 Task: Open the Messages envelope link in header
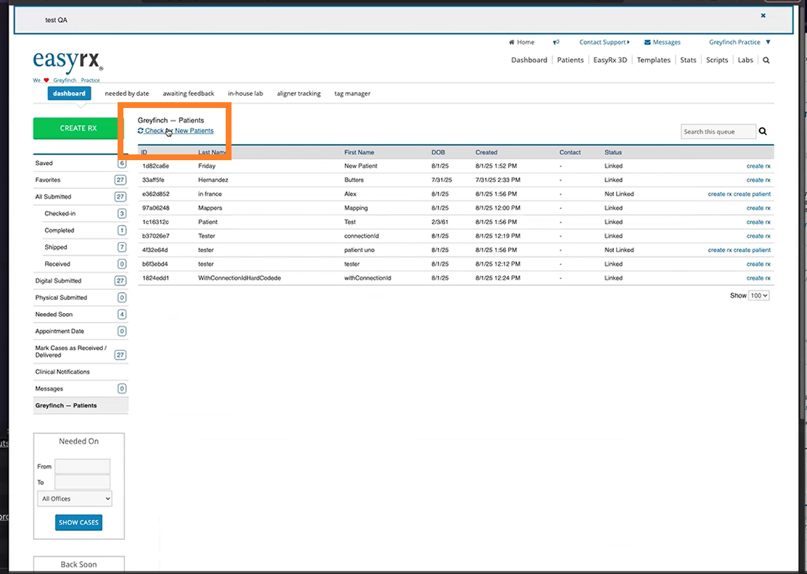pos(663,42)
